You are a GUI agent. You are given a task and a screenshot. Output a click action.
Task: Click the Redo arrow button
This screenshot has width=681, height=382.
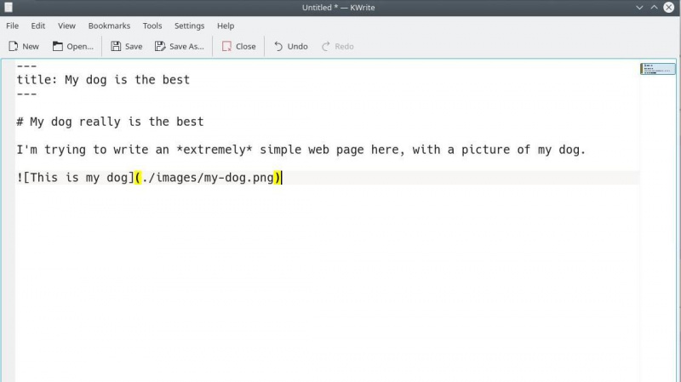tap(337, 47)
